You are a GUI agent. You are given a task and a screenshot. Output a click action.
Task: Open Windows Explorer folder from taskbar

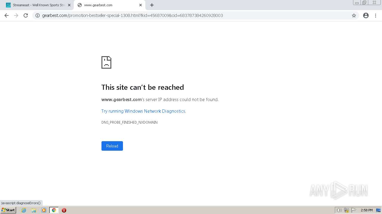[34, 210]
